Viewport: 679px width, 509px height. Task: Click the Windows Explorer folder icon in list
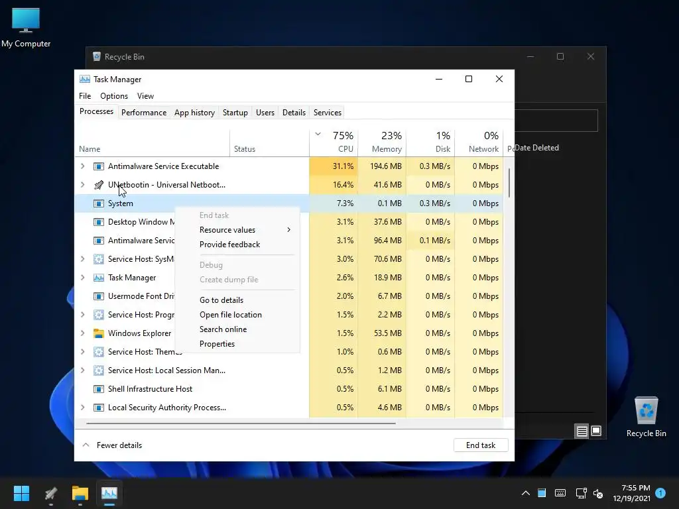click(99, 333)
